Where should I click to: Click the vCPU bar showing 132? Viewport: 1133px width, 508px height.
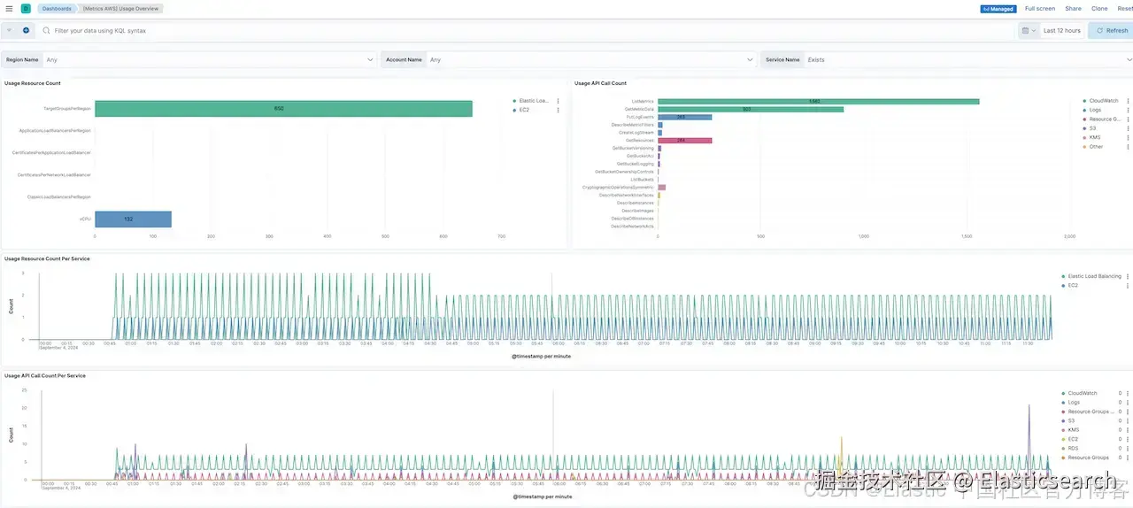coord(133,219)
